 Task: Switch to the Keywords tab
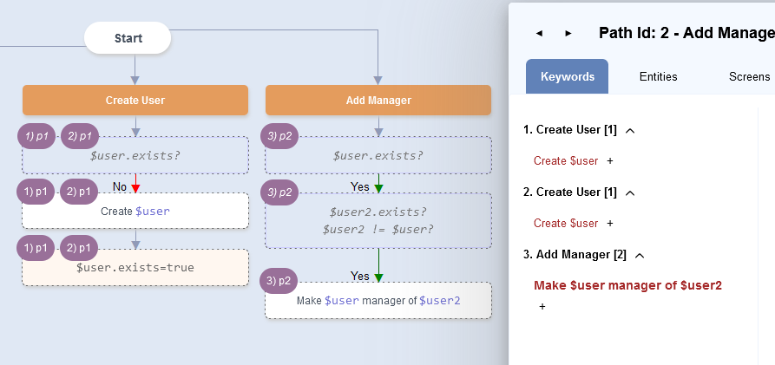(567, 76)
